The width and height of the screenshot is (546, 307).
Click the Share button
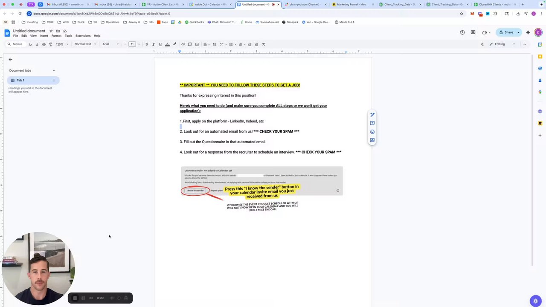click(506, 32)
